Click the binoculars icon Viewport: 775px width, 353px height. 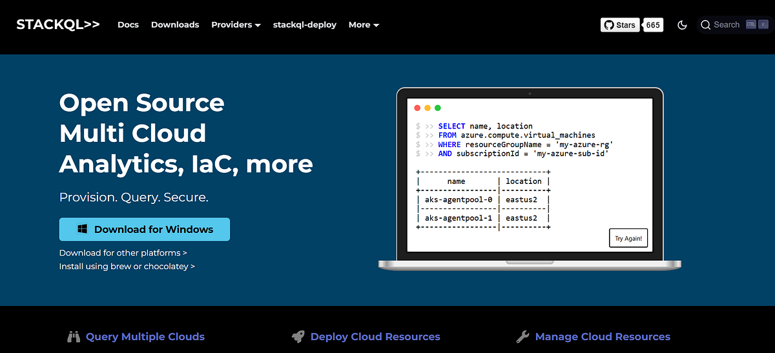pyautogui.click(x=74, y=337)
